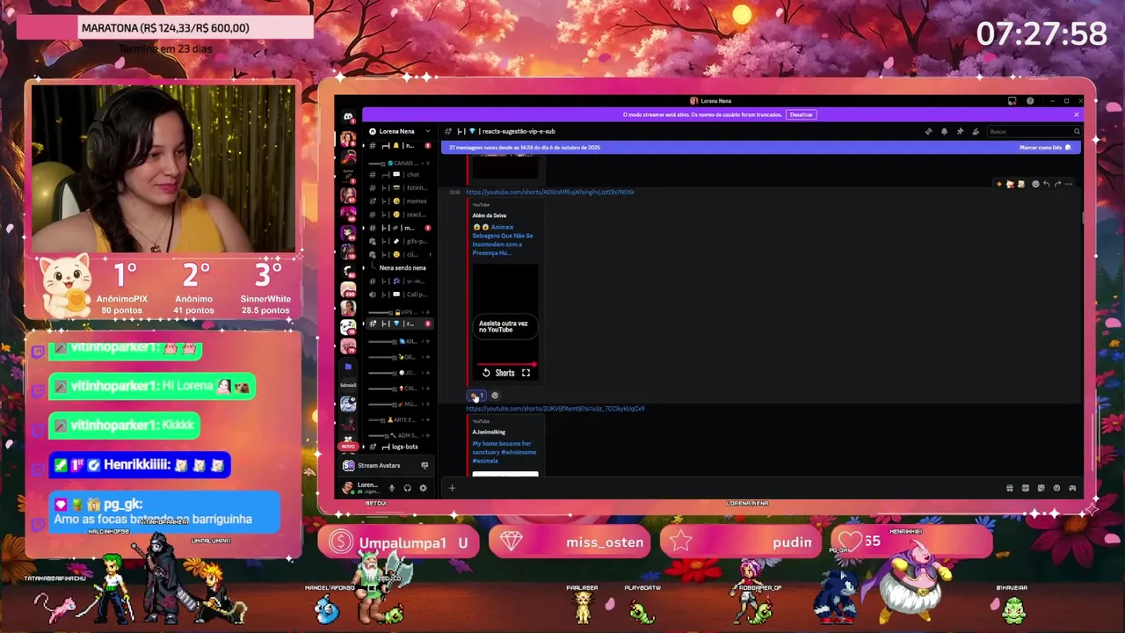1125x633 pixels.
Task: Join the Call p voice channel
Action: tap(400, 295)
